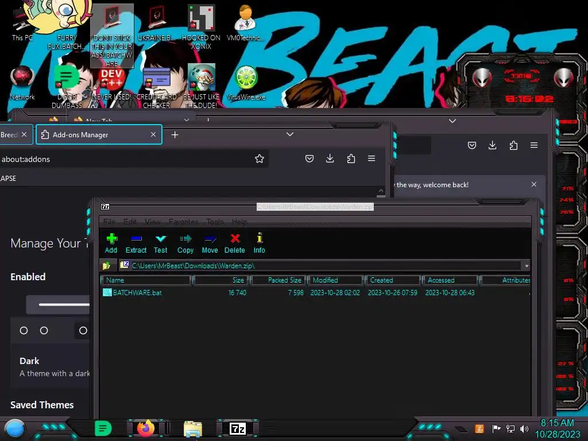Open File Explorer from the taskbar
The image size is (588, 441).
coord(193,428)
